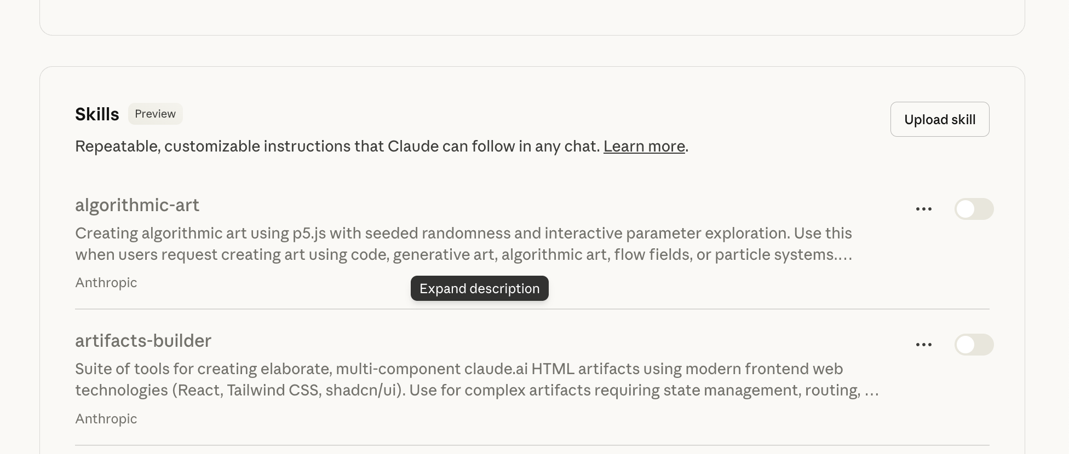Enable the algorithmic-art skill toggle
Screen dimensions: 1069x454
[x=974, y=209]
